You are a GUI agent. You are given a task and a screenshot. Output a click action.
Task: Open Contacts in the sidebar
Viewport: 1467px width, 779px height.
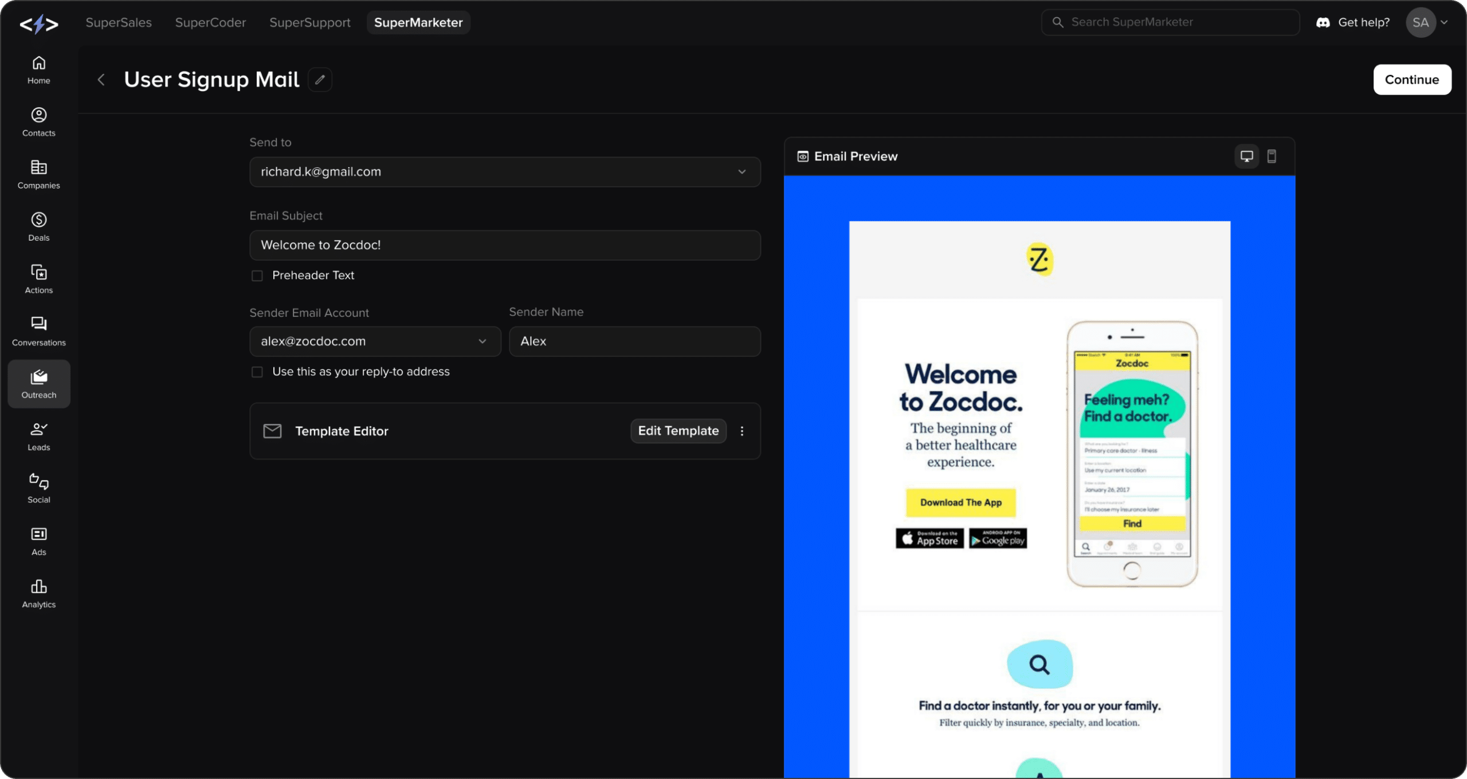(x=39, y=122)
